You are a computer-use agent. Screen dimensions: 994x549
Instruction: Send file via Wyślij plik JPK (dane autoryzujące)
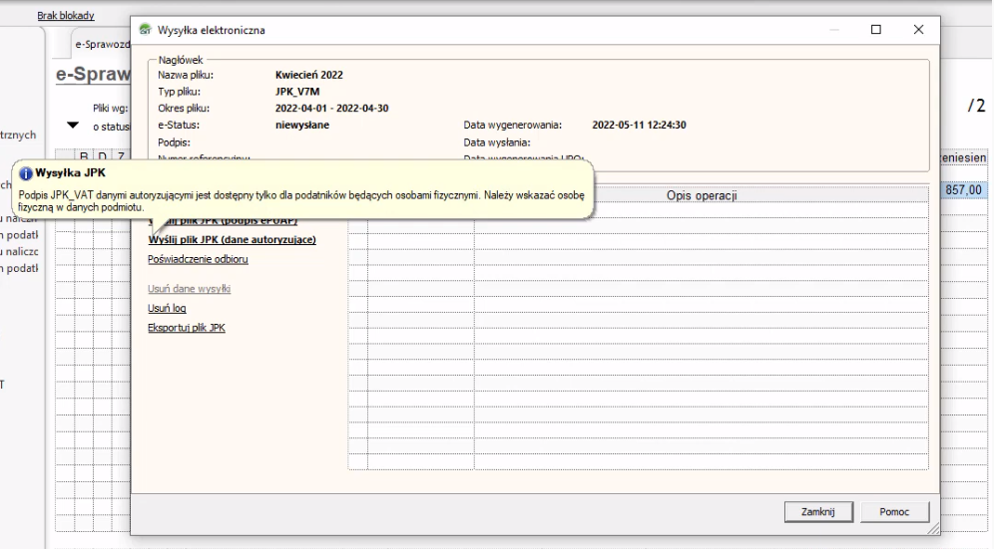(x=232, y=240)
